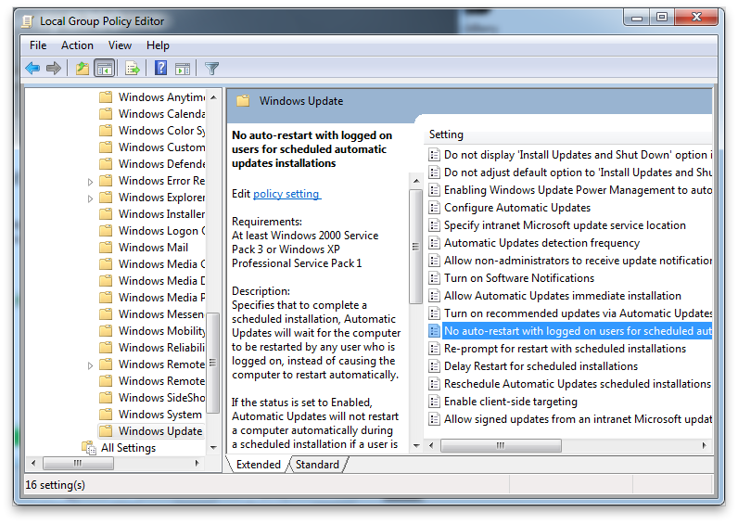Screen dimensions: 738x524
Task: Click policy icon beside Allow Automatic Updates immediate installation
Action: [x=434, y=296]
